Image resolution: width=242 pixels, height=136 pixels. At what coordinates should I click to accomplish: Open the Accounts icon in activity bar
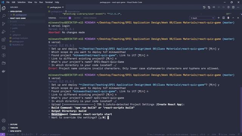[3, 121]
